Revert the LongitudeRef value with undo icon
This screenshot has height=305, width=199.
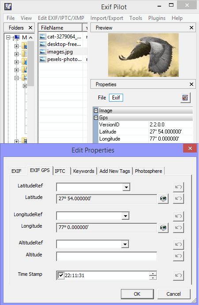[178, 216]
